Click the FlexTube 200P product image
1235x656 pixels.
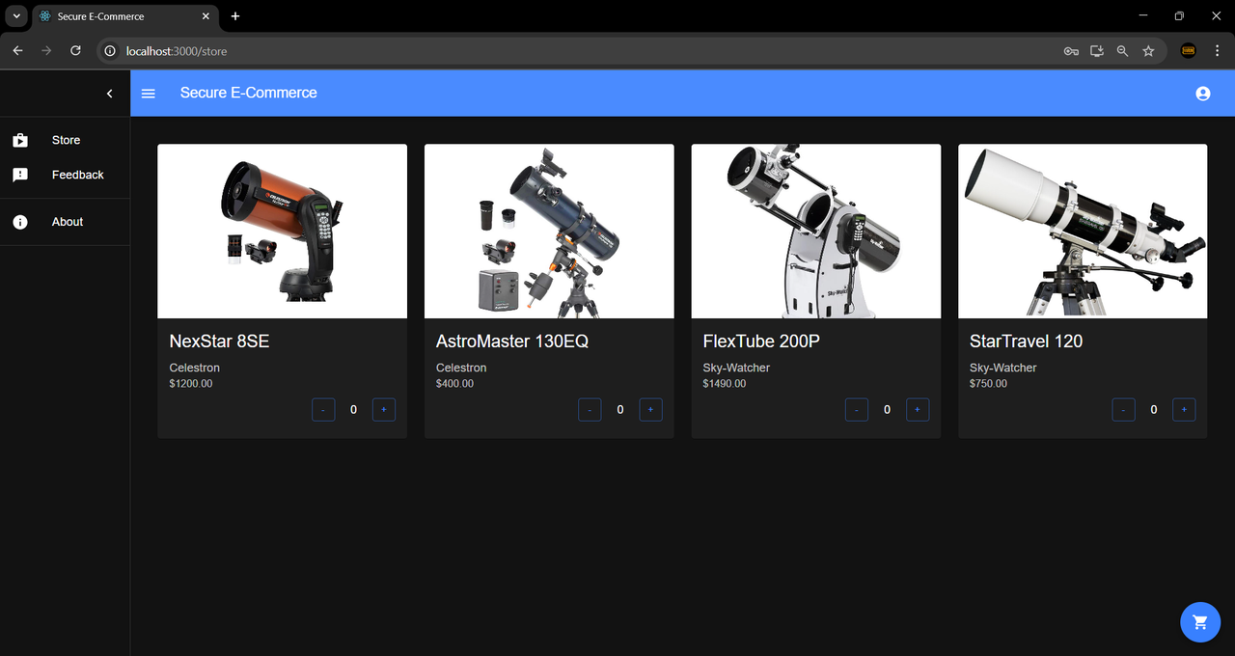(x=816, y=232)
